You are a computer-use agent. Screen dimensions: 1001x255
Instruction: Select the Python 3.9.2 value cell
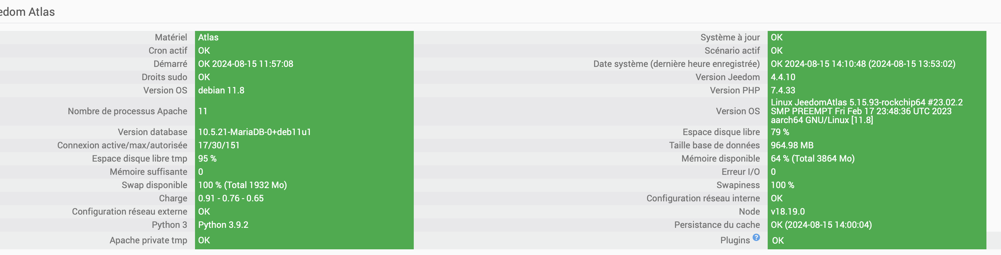[x=223, y=225]
